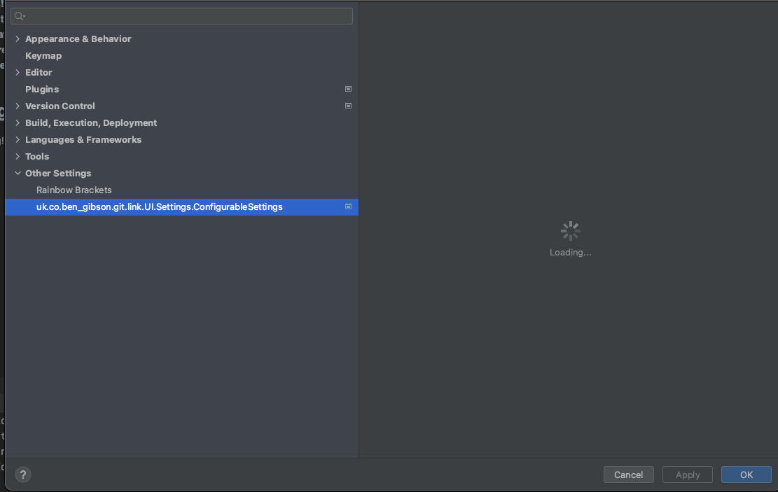Viewport: 778px width, 492px height.
Task: Click the Loading spinner in the panel
Action: pos(570,231)
